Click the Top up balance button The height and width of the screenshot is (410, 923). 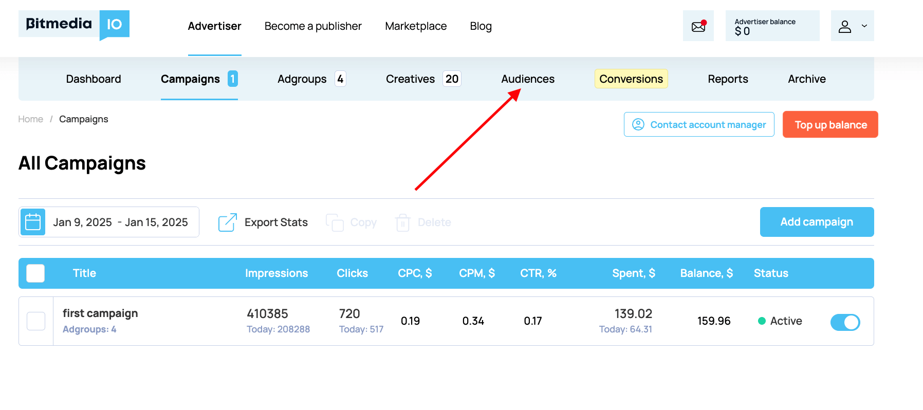[830, 125]
